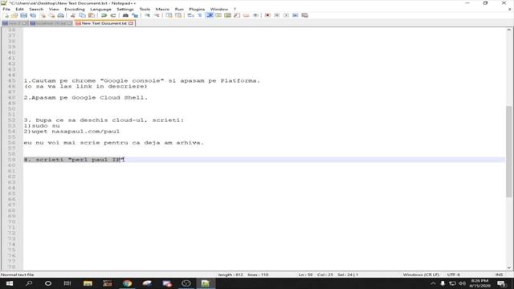
Task: Create a new file with the New toolbar icon
Action: point(6,15)
